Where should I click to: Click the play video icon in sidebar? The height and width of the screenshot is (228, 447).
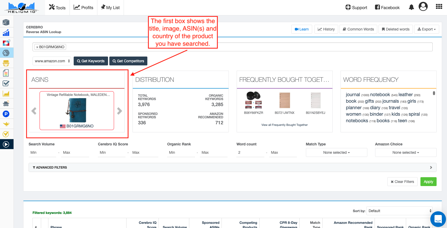click(x=6, y=144)
